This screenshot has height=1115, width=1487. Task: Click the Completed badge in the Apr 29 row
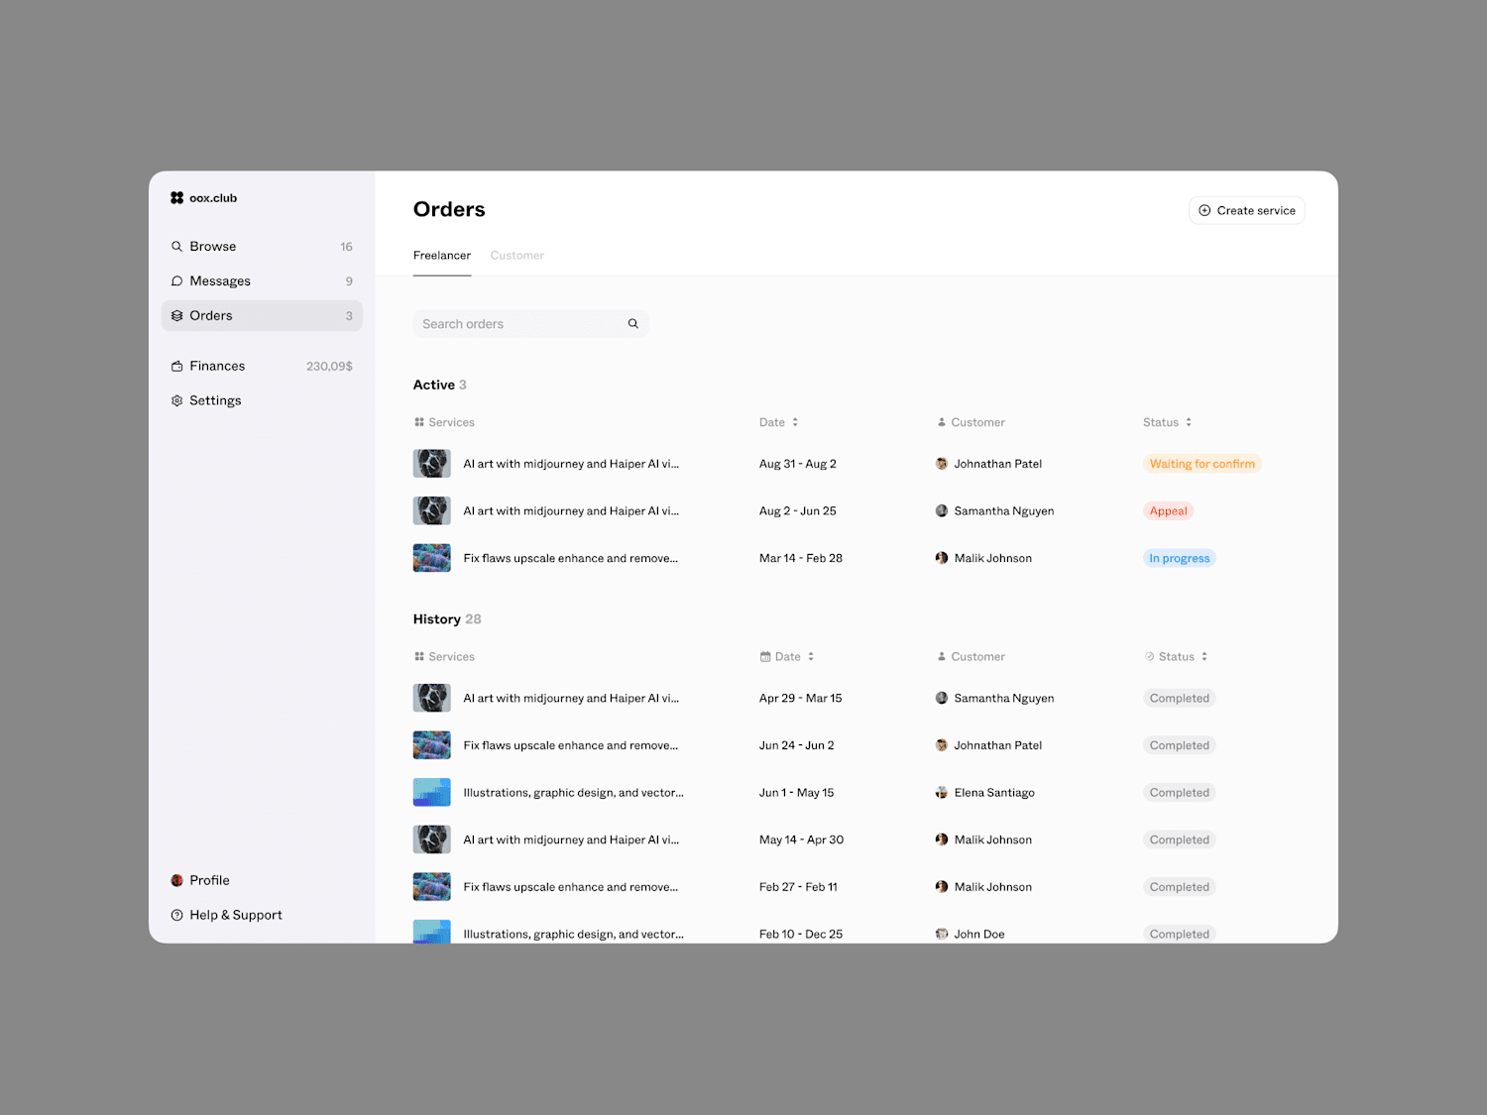(1179, 699)
